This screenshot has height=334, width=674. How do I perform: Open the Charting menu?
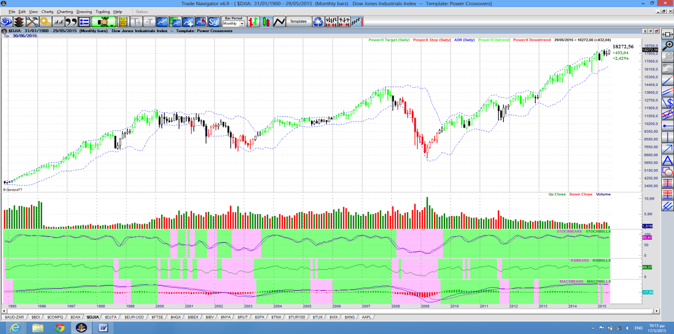64,12
